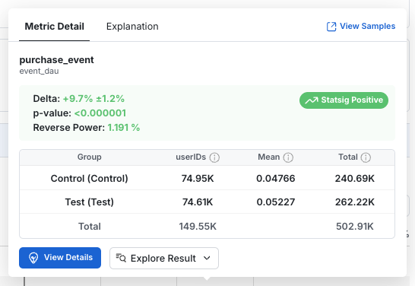Click the grand total value 502.91K

click(355, 227)
